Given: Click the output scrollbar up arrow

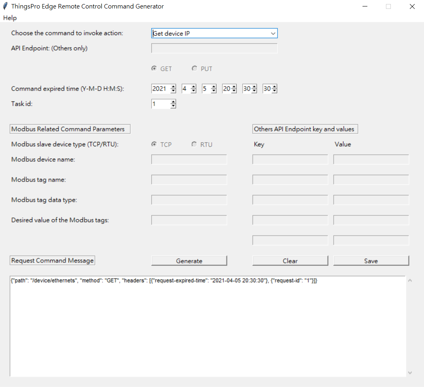Looking at the screenshot, I should coord(410,281).
